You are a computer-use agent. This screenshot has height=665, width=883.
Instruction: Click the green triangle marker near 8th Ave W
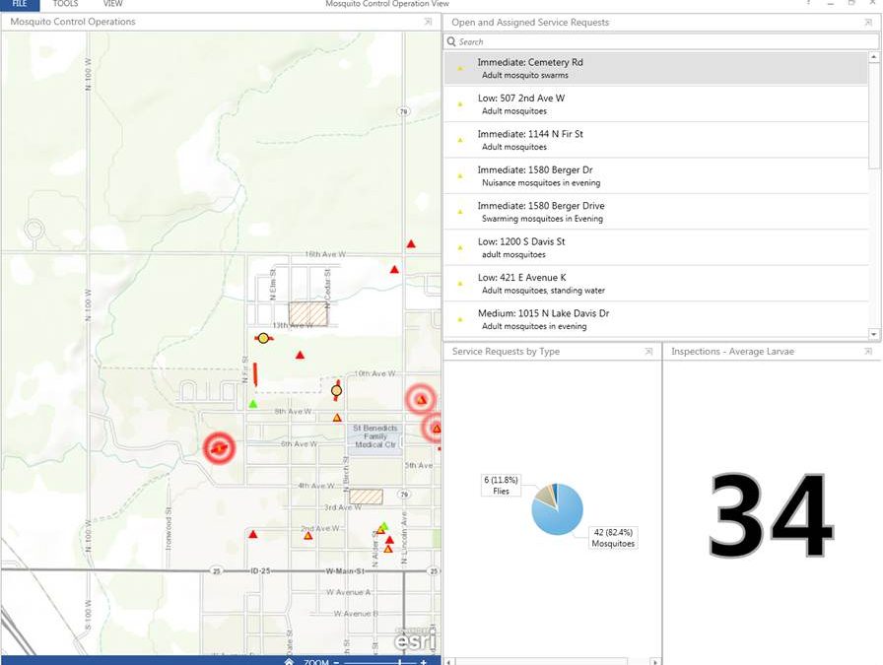click(x=253, y=404)
